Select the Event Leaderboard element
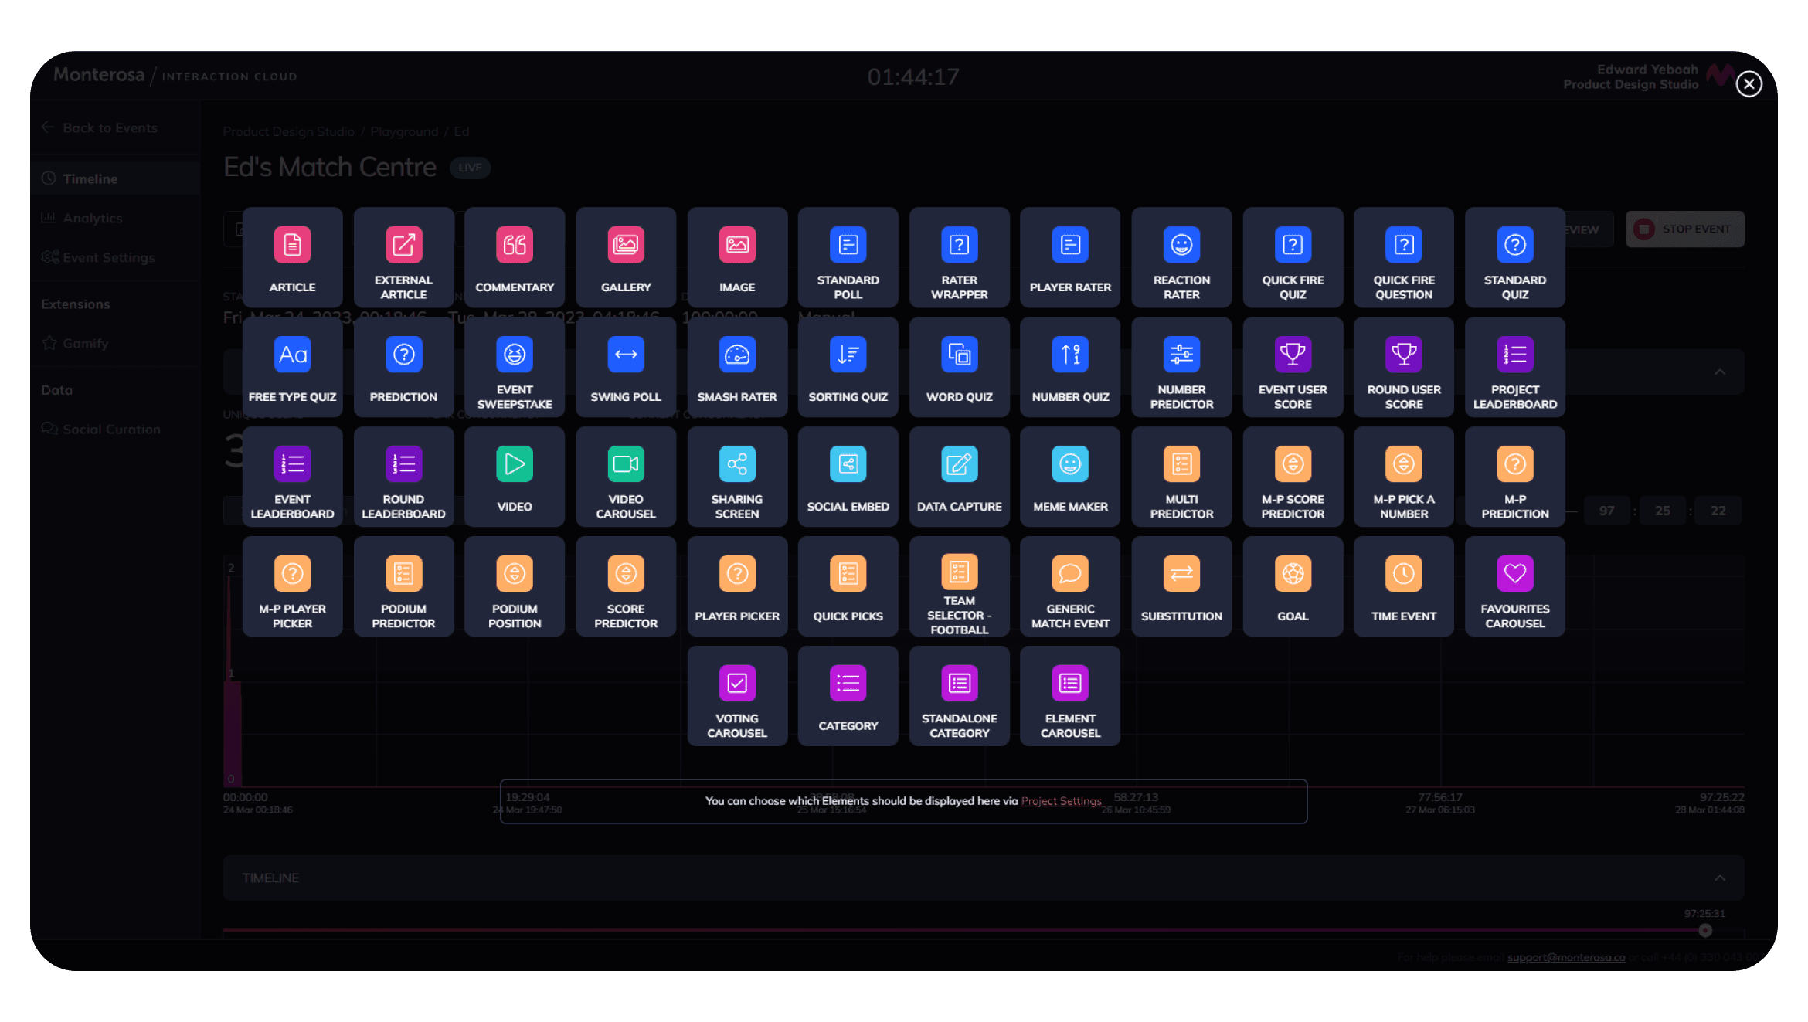The width and height of the screenshot is (1808, 1022). coord(292,477)
